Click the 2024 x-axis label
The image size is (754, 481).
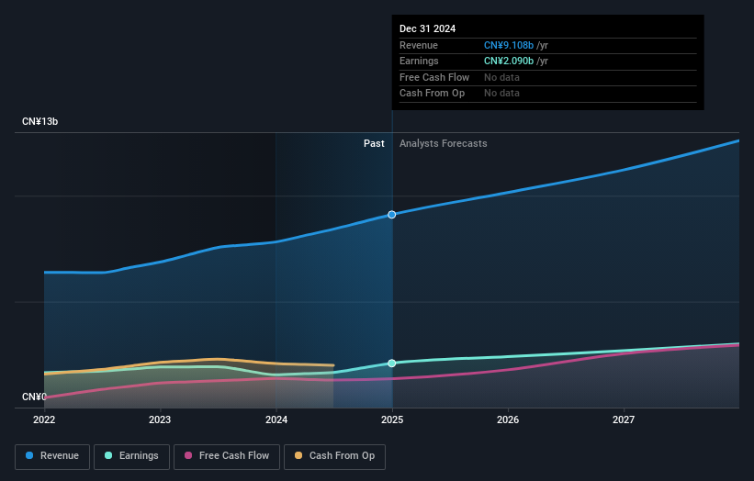pyautogui.click(x=276, y=419)
